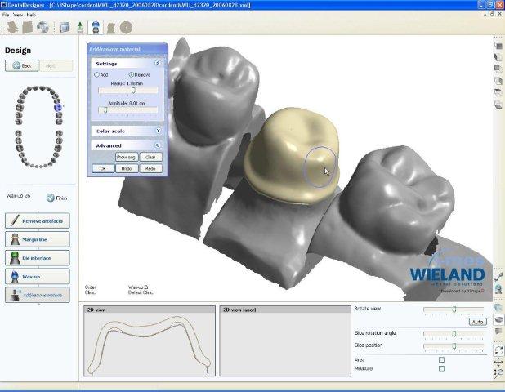
Task: Select the Add radio button
Action: click(97, 74)
